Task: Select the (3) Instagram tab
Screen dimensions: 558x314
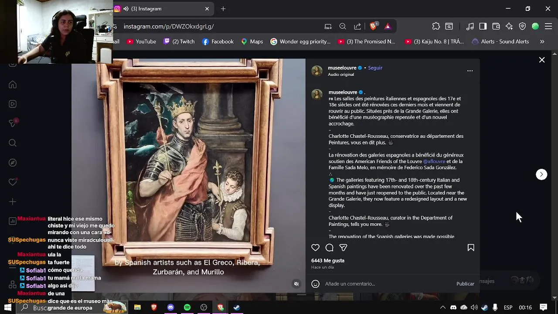Action: tap(163, 9)
